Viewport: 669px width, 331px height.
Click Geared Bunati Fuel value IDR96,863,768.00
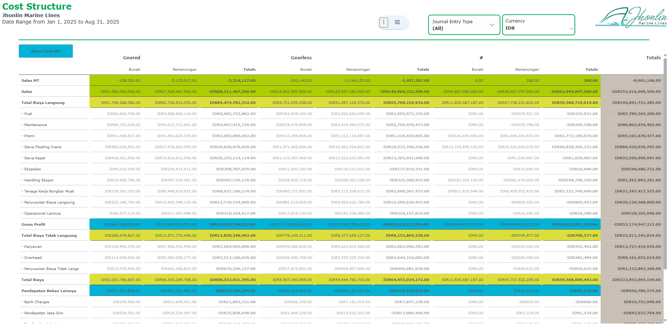pyautogui.click(x=123, y=114)
